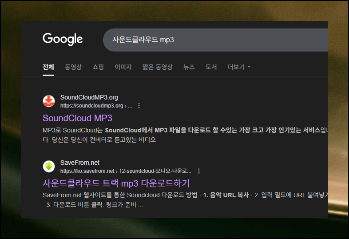
Task: Select the 전체 tab
Action: click(48, 67)
